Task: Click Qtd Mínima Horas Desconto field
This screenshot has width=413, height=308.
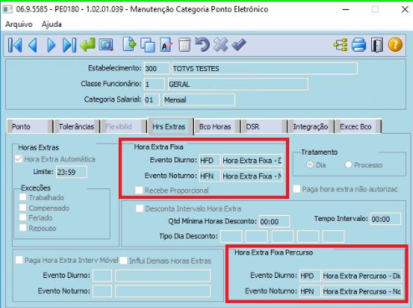Action: pos(274,222)
